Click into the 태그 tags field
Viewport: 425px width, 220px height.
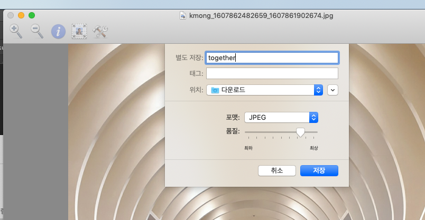click(x=272, y=73)
